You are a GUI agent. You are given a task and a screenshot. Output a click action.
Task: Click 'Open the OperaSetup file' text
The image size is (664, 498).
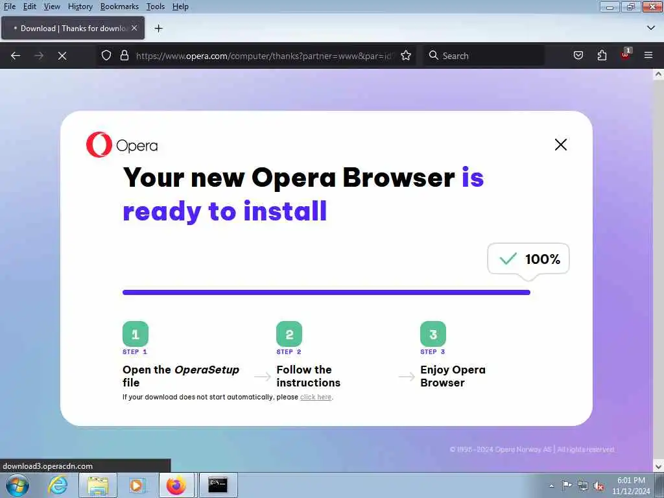[181, 375]
